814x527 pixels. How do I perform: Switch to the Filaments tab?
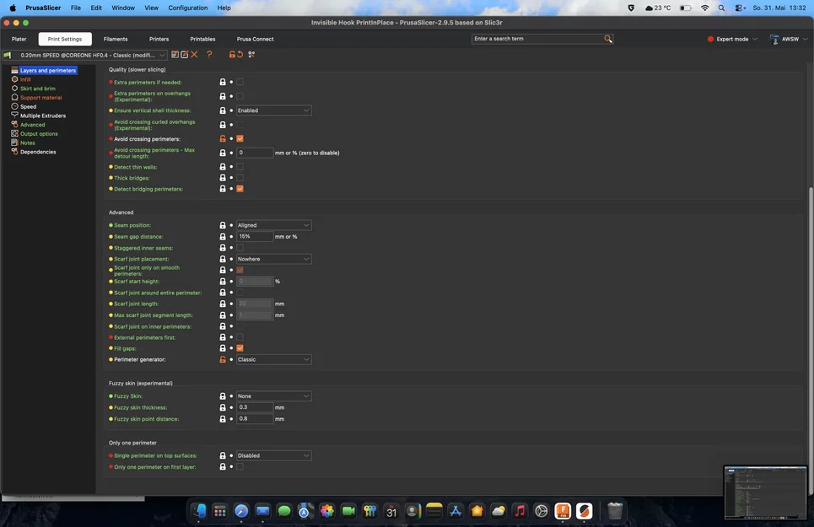coord(116,39)
